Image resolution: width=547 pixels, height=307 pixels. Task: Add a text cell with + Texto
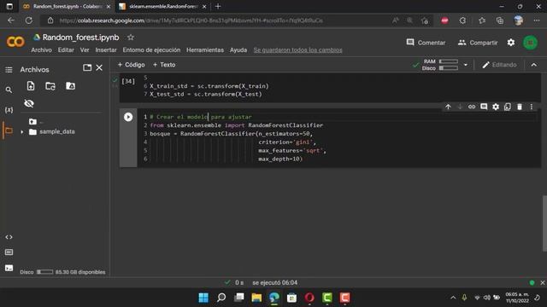[x=164, y=65]
